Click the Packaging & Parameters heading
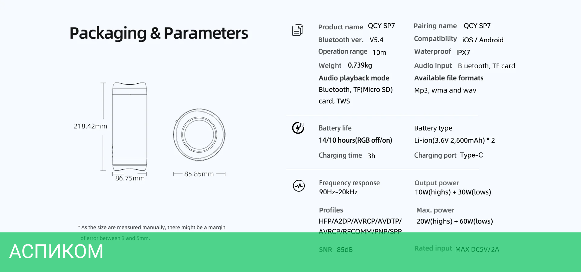This screenshot has width=581, height=272. (159, 33)
